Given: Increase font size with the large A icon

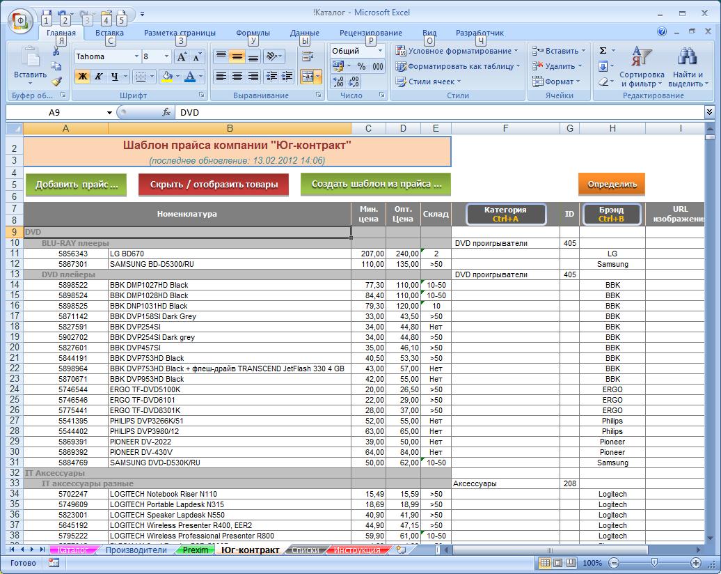Looking at the screenshot, I should click(182, 56).
